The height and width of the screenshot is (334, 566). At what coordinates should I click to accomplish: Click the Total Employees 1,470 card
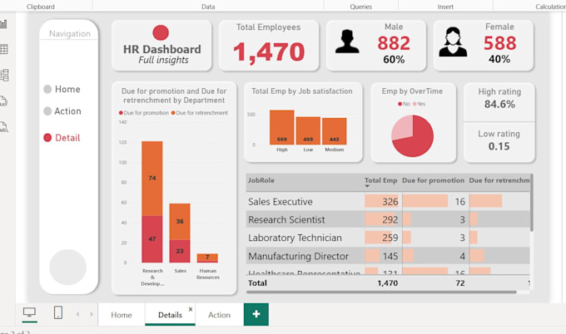coord(269,46)
